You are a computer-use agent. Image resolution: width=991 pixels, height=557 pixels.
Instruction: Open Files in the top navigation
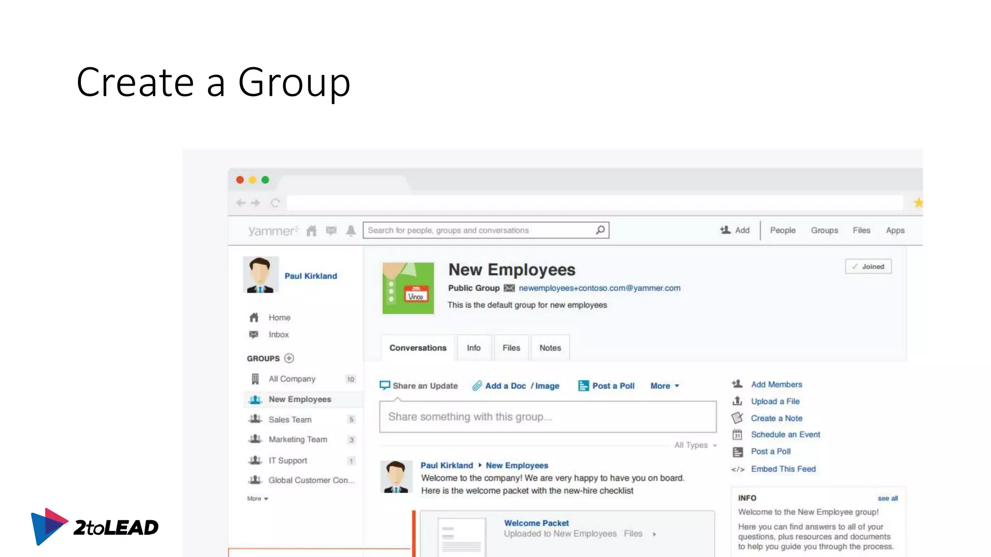coord(861,231)
